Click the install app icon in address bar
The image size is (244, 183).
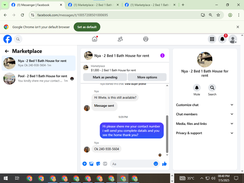[x=203, y=15]
